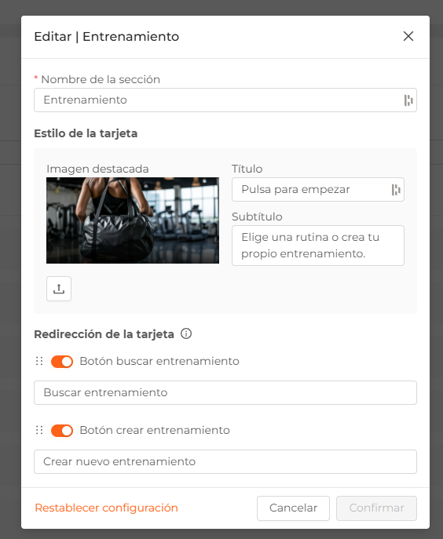
Task: Close the Editar Entrenamiento dialog with the X
Action: point(408,36)
